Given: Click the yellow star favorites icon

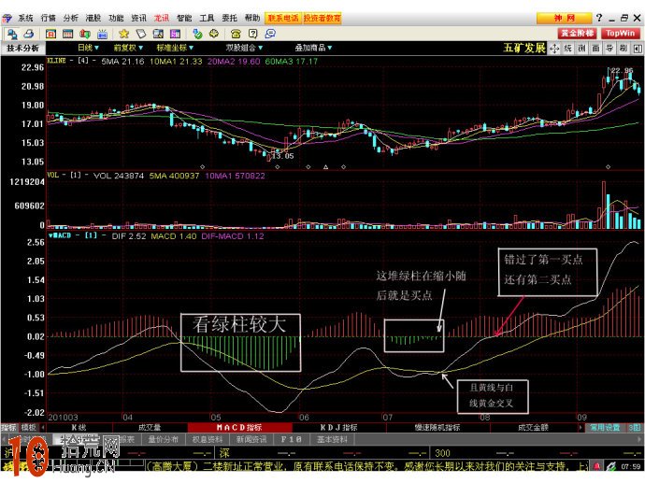Looking at the screenshot, I should pyautogui.click(x=123, y=34).
